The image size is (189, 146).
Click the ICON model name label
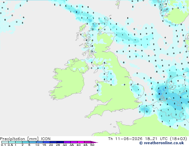click(x=46, y=139)
